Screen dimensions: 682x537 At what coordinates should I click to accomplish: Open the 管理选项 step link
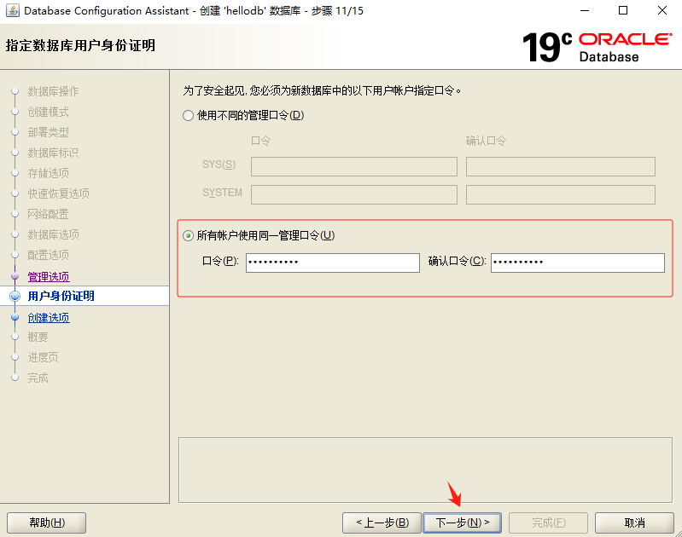[x=49, y=277]
